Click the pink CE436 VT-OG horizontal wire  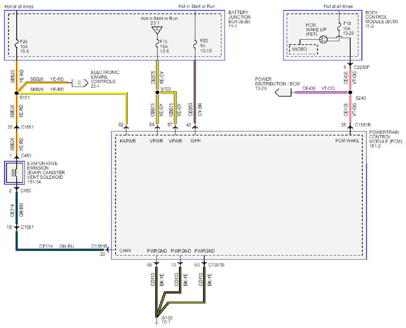pyautogui.click(x=321, y=92)
